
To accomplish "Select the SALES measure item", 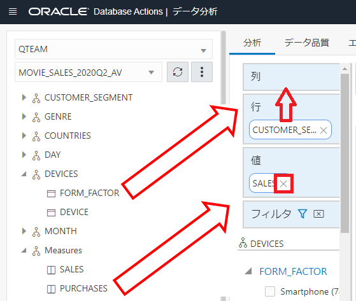I will (x=71, y=269).
